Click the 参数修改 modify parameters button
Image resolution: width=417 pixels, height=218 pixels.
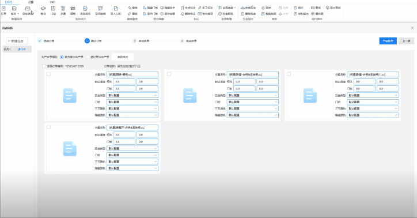[x=123, y=57]
